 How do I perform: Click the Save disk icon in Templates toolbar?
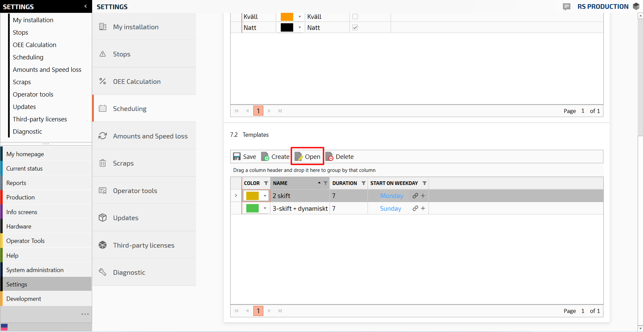[x=237, y=157]
